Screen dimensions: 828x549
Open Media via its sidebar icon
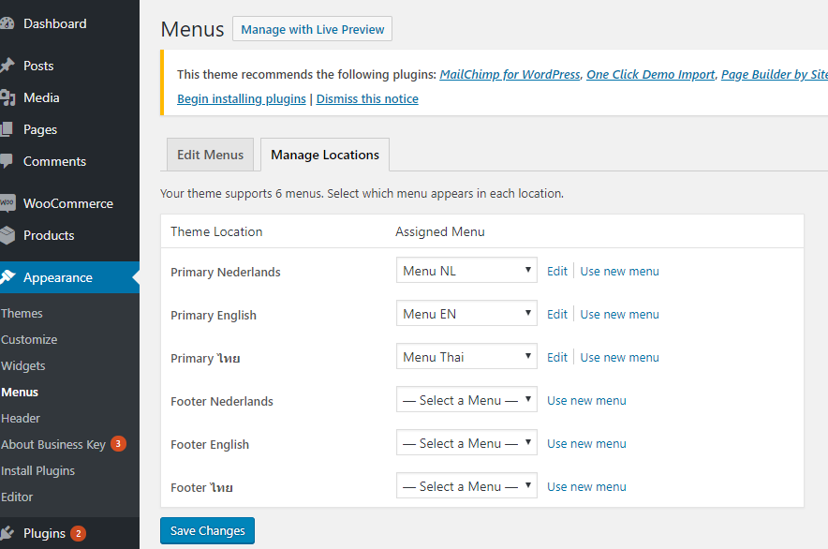point(7,97)
